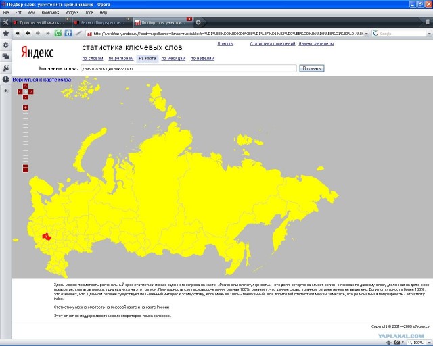The height and width of the screenshot is (346, 433).
Task: Open the Яндекс Интересы link
Action: point(316,44)
